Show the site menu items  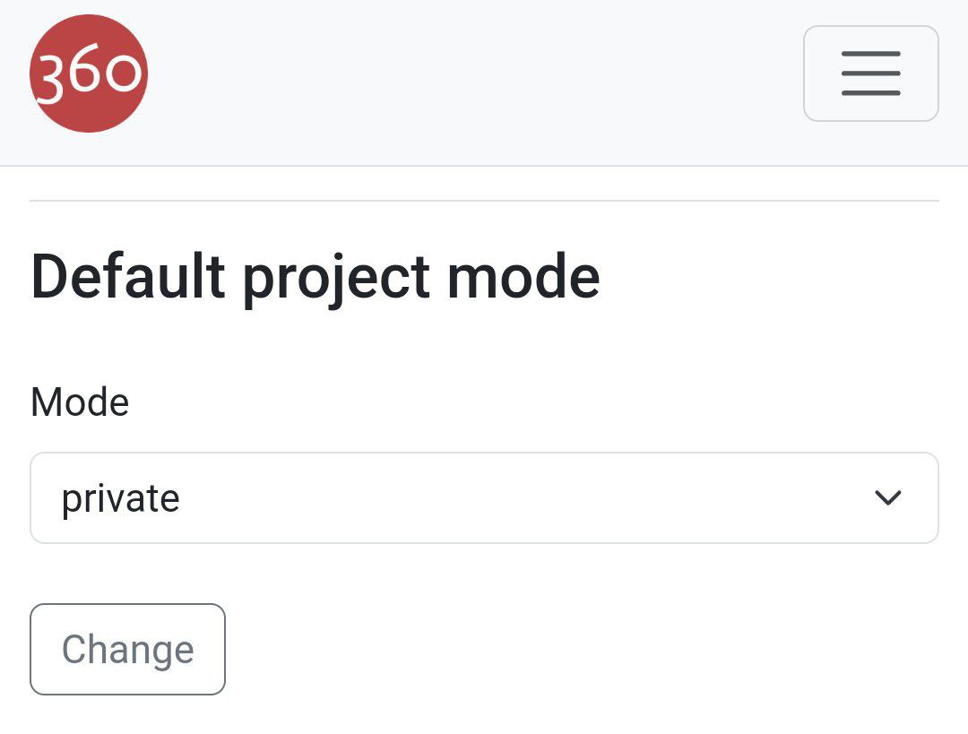[x=870, y=73]
